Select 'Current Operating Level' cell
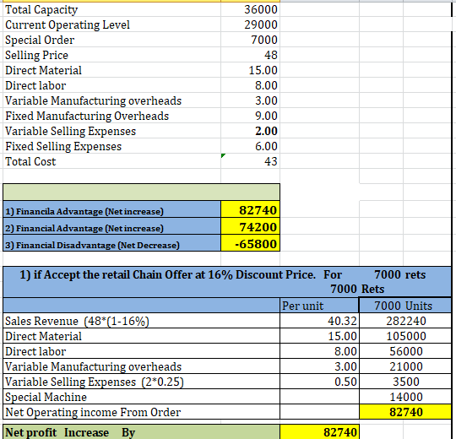Image resolution: width=456 pixels, height=439 pixels. click(x=111, y=24)
